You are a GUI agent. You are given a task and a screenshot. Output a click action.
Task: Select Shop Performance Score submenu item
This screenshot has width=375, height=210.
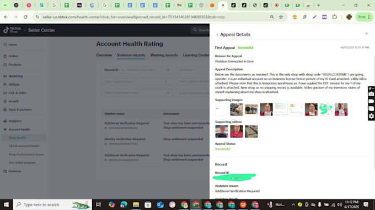26,154
